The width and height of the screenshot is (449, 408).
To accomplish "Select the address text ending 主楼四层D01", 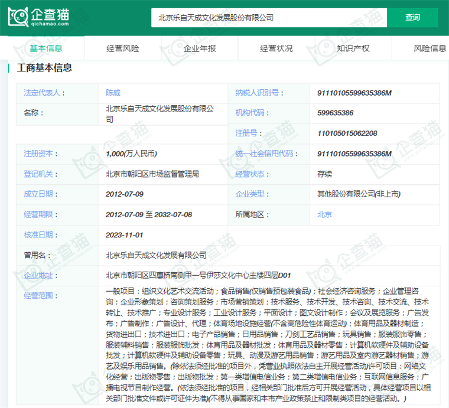I will (x=198, y=276).
